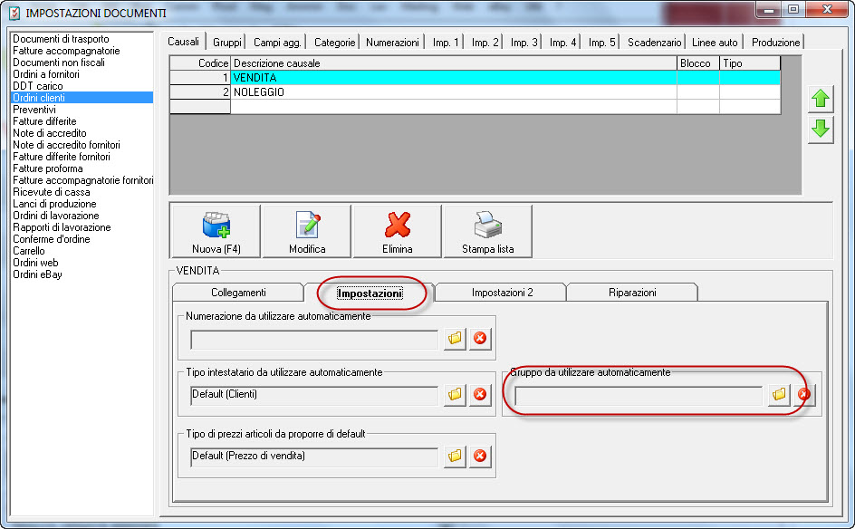Open the Campi agg. tab
The height and width of the screenshot is (529, 855).
[277, 43]
